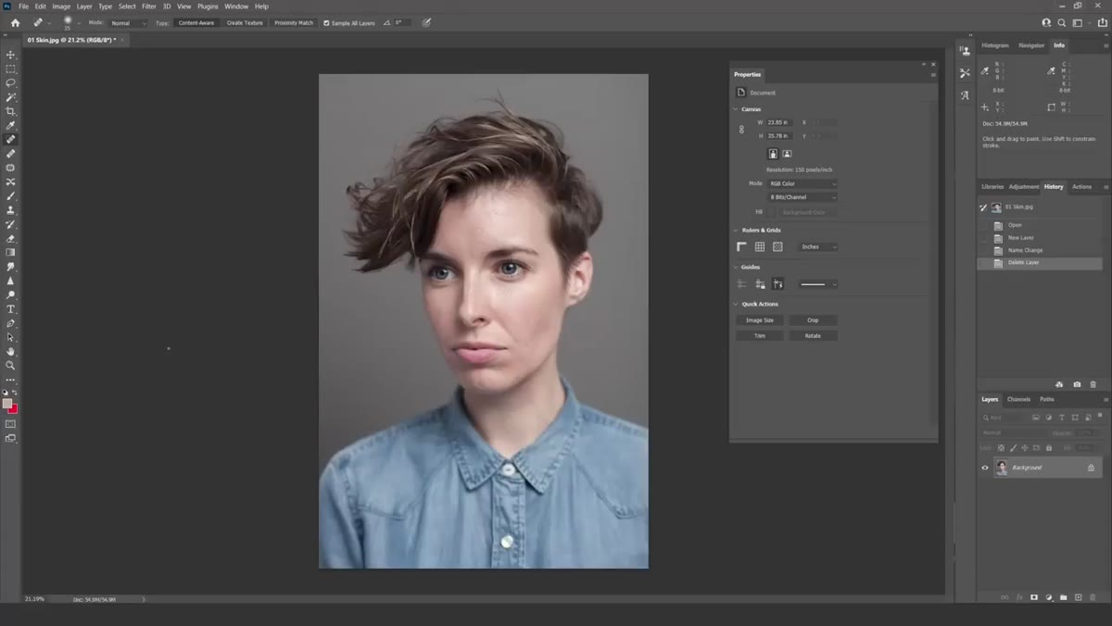Click the pressure-for-size icon in options bar

coord(426,22)
